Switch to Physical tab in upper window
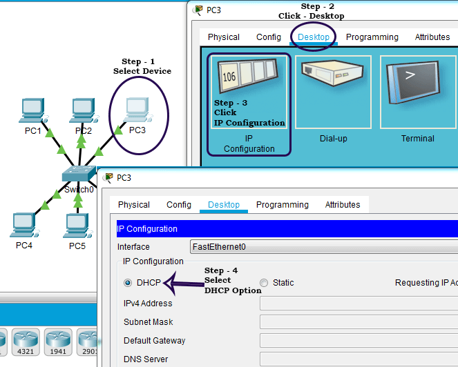The image size is (458, 367). click(224, 37)
